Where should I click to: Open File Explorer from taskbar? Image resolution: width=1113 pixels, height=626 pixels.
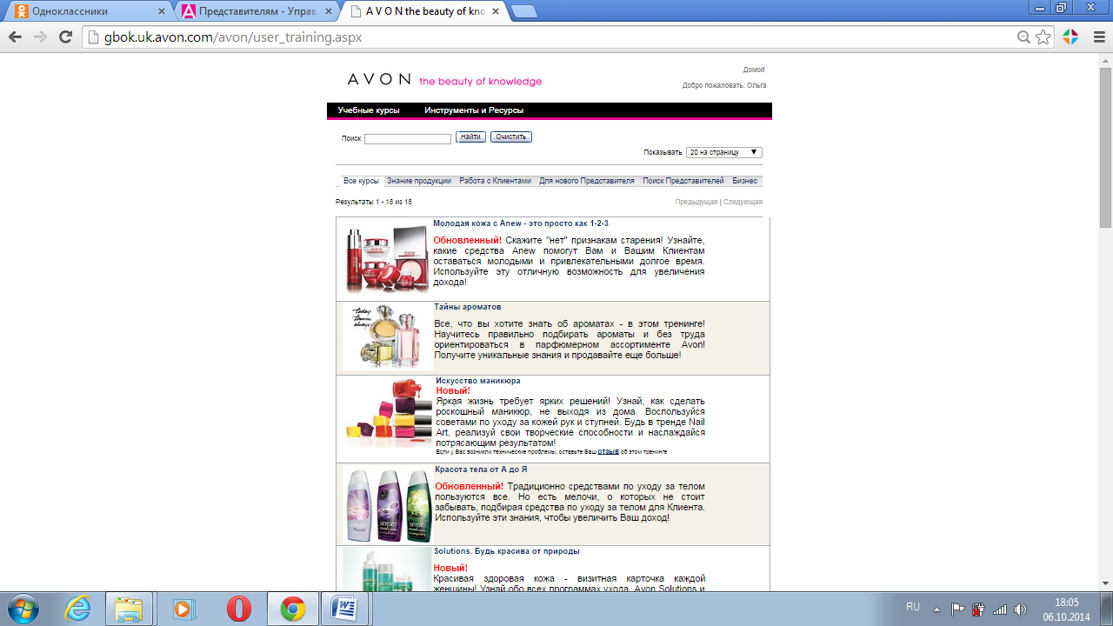coord(130,609)
